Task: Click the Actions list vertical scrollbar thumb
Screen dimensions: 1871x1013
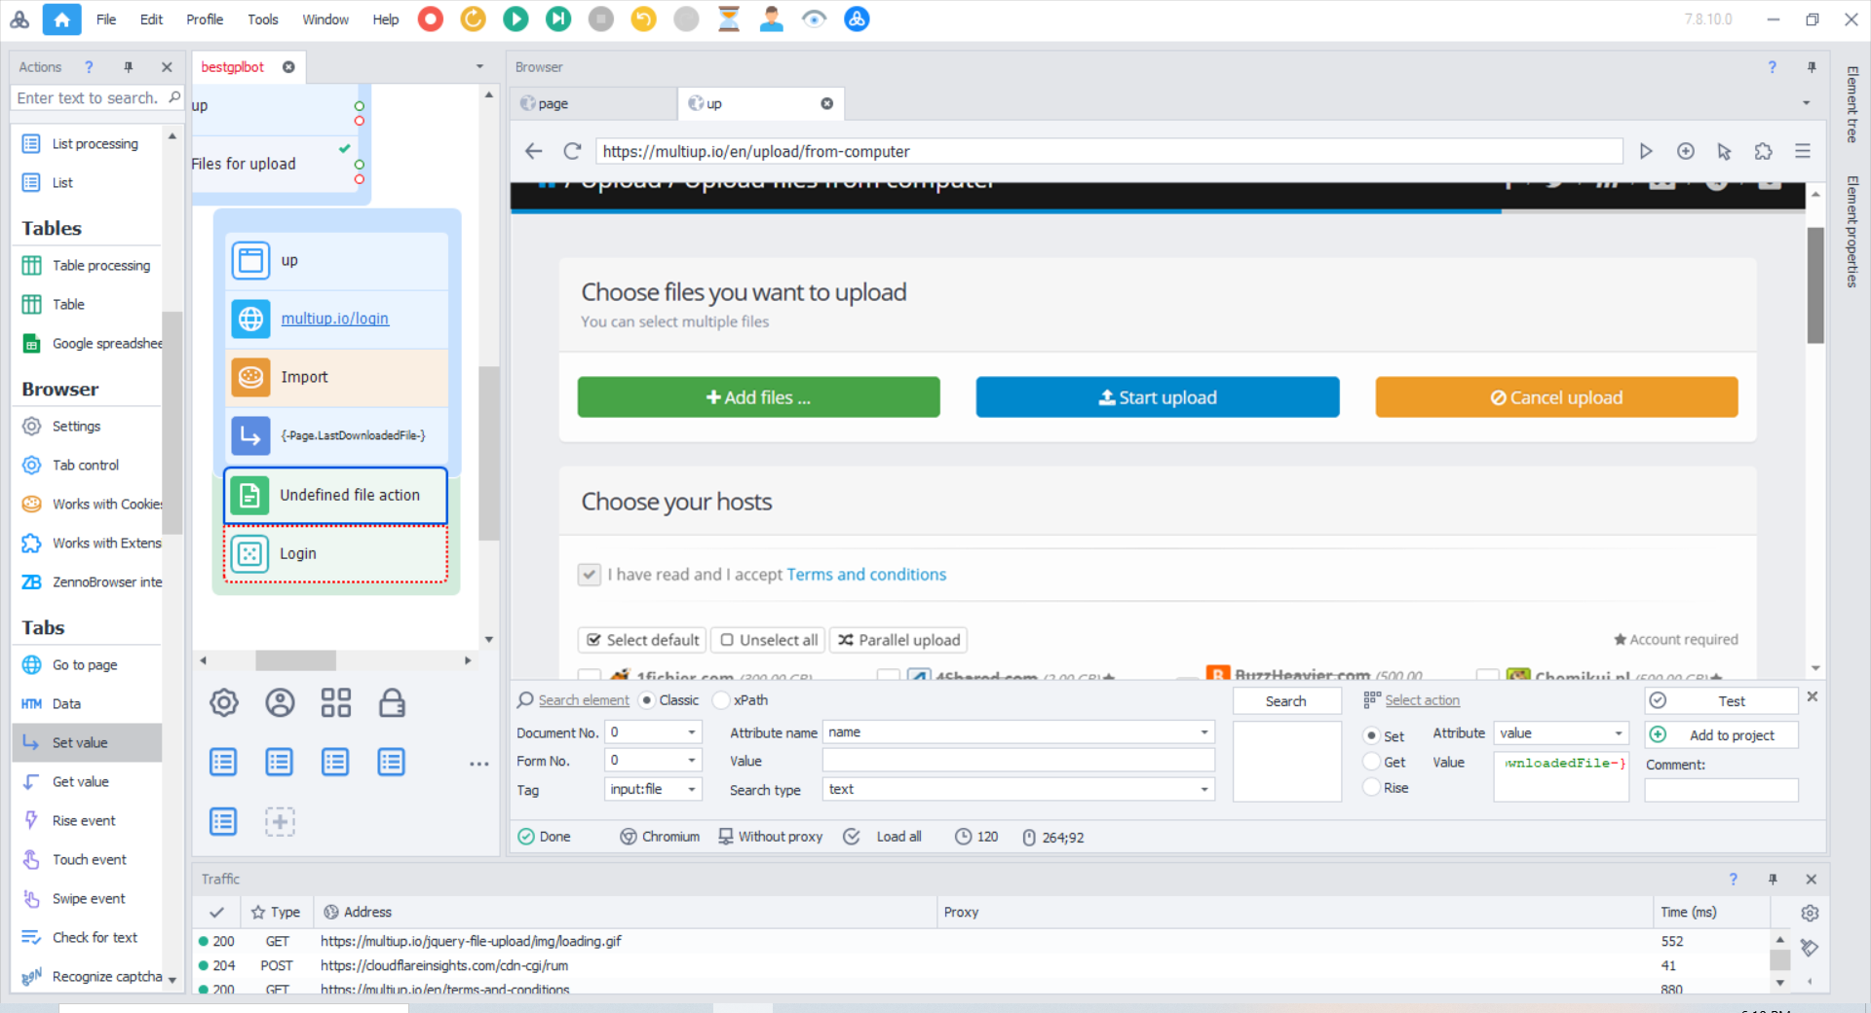Action: coord(172,423)
